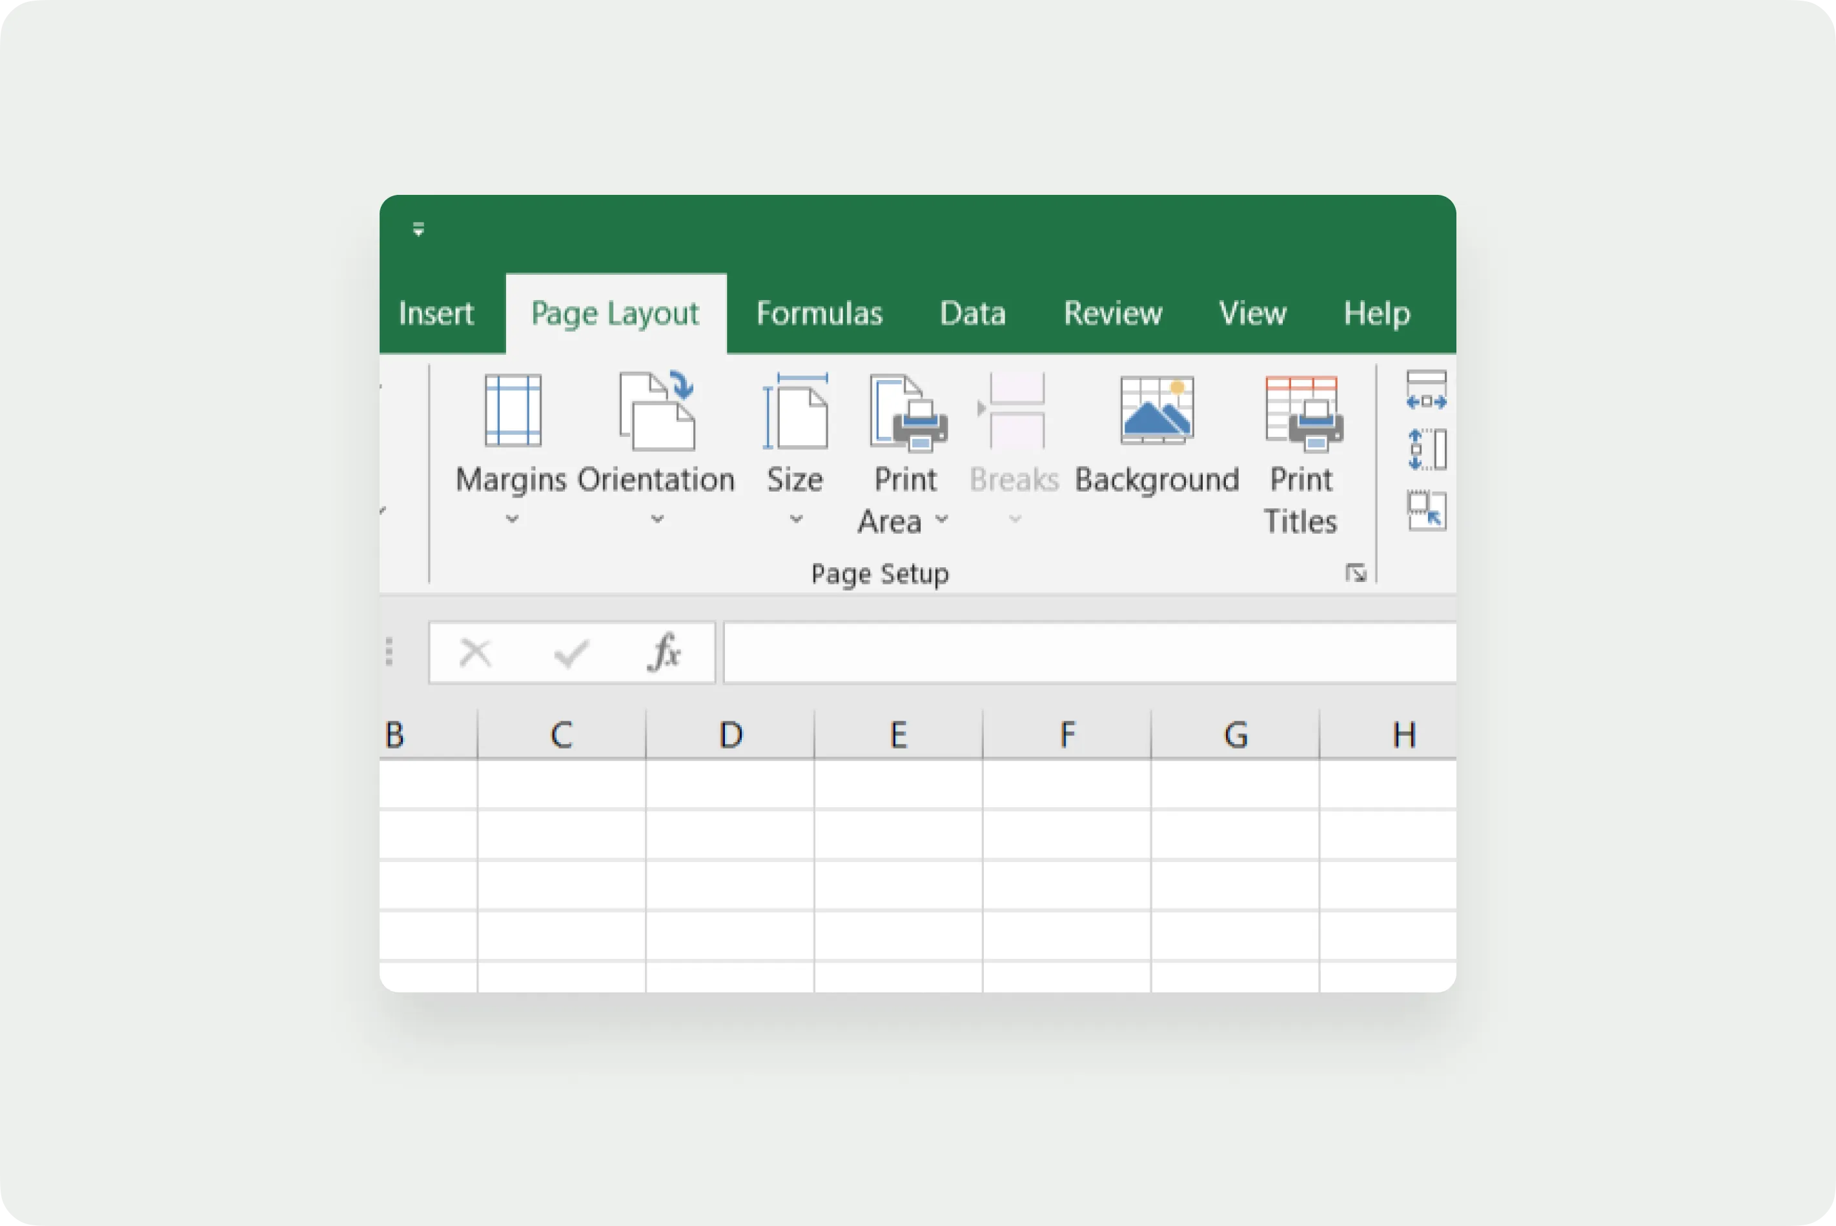Switch to the Formulas tab
Screen dimensions: 1836x1226
pos(819,314)
